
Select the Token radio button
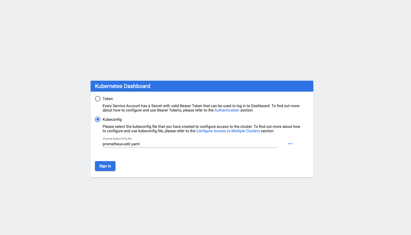tap(98, 99)
